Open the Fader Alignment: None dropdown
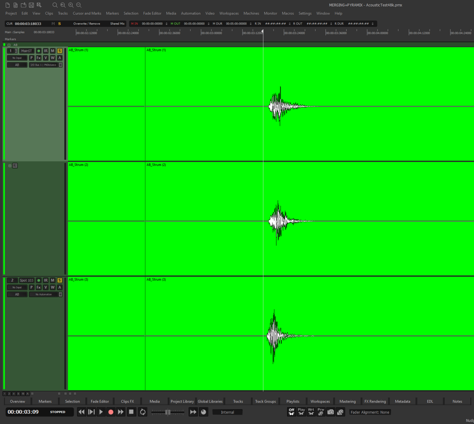Screen dimensions: 474x424 [x=370, y=412]
